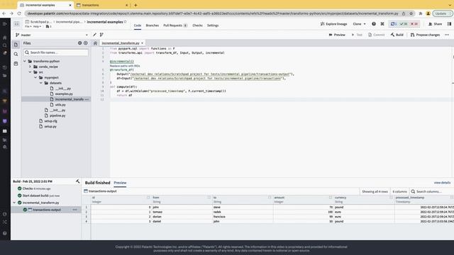Click Explore lineage button
Image resolution: width=454 pixels, height=255 pixels.
tap(333, 24)
